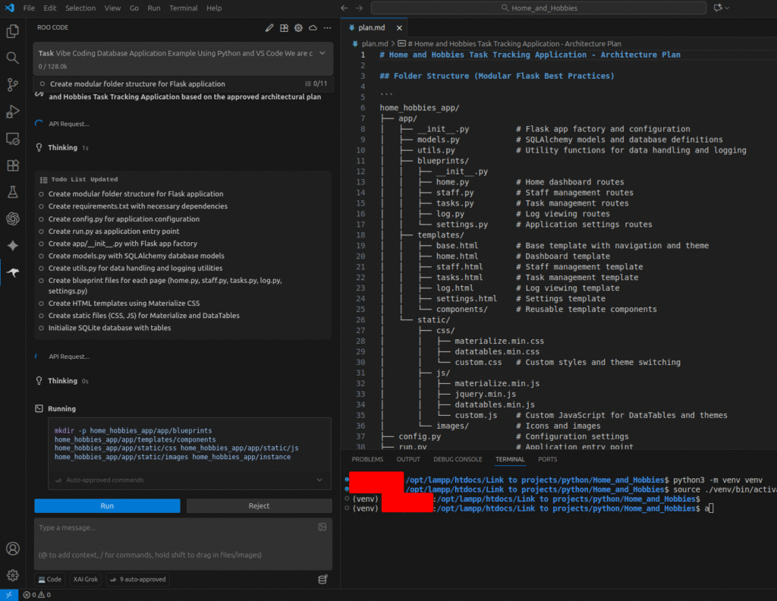Viewport: 777px width, 601px height.
Task: Start a new Roo Code task with pencil icon
Action: 269,28
